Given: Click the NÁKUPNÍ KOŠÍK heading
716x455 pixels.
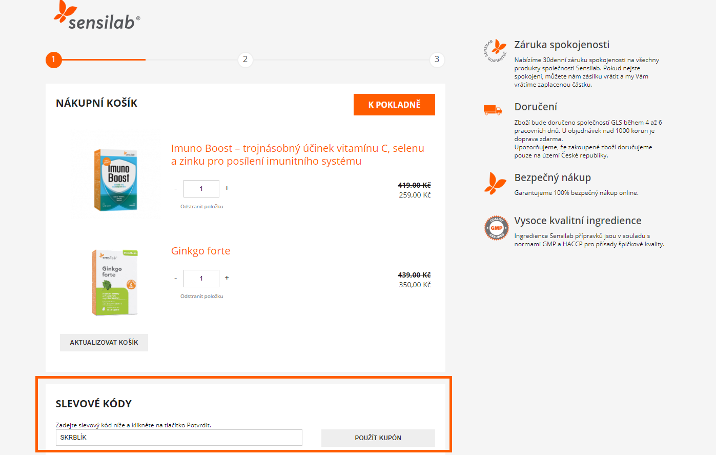Looking at the screenshot, I should [96, 103].
